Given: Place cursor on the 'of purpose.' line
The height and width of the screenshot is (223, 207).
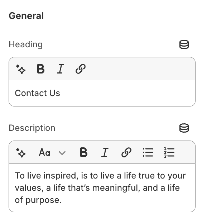Looking at the screenshot, I should 38,200.
